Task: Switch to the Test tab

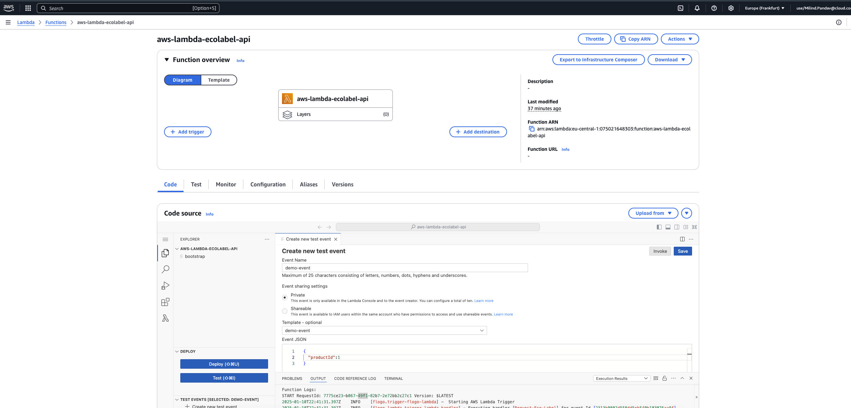Action: click(x=196, y=184)
